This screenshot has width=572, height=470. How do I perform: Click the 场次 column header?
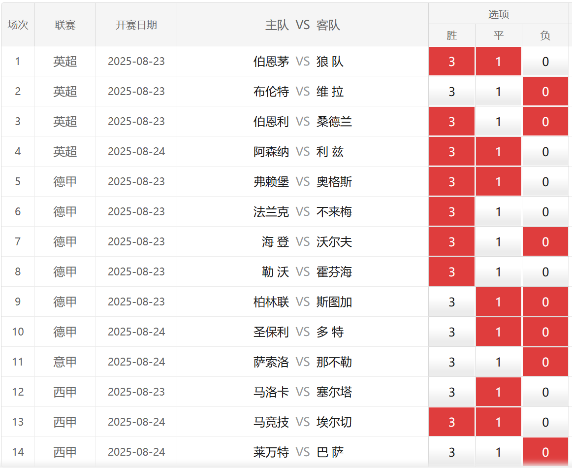point(18,25)
